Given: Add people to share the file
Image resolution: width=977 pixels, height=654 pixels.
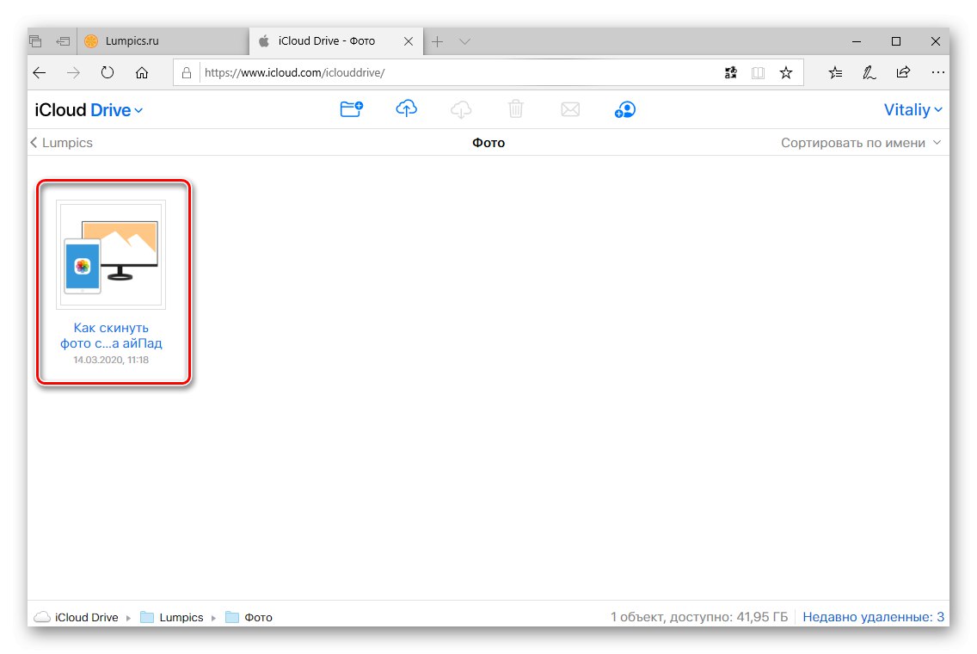Looking at the screenshot, I should pyautogui.click(x=625, y=110).
